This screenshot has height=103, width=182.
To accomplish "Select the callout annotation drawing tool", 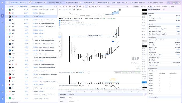I will coord(60,46).
